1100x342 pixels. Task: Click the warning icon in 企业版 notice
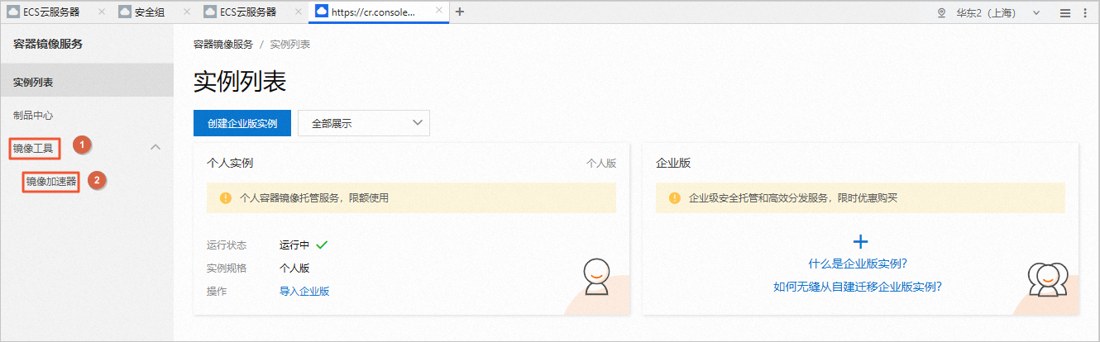[675, 198]
